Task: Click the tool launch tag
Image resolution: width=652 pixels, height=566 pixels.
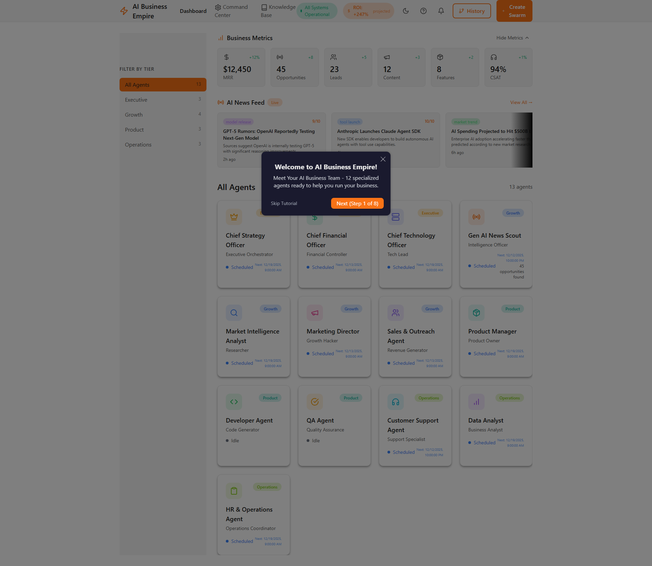Action: coord(350,122)
